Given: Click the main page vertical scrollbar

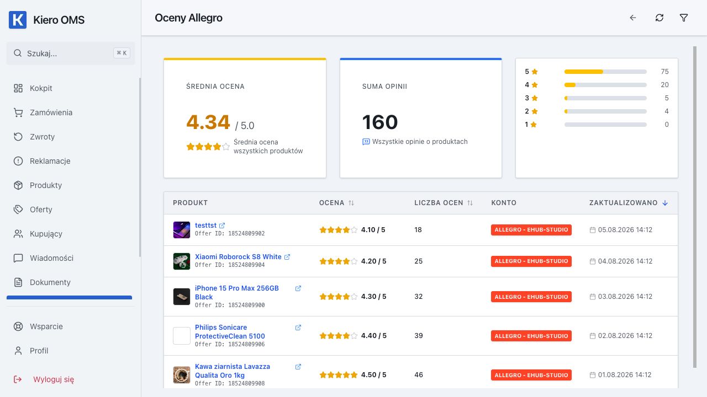Looking at the screenshot, I should (x=695, y=207).
